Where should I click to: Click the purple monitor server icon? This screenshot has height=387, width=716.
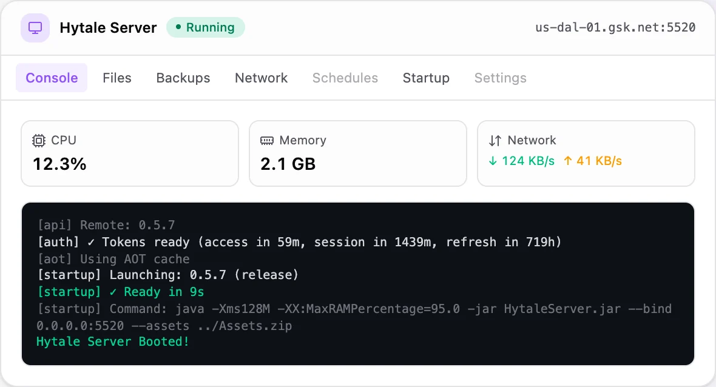click(35, 28)
